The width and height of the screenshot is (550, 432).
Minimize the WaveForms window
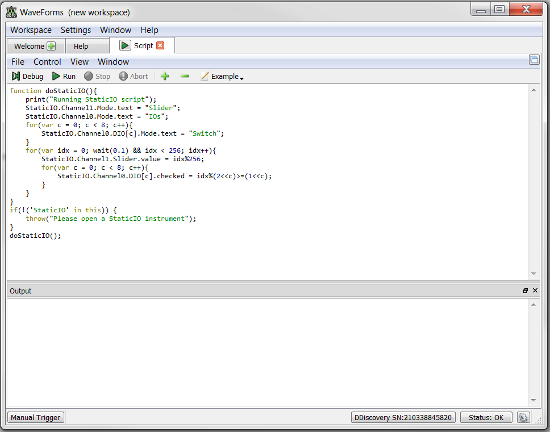coord(481,10)
